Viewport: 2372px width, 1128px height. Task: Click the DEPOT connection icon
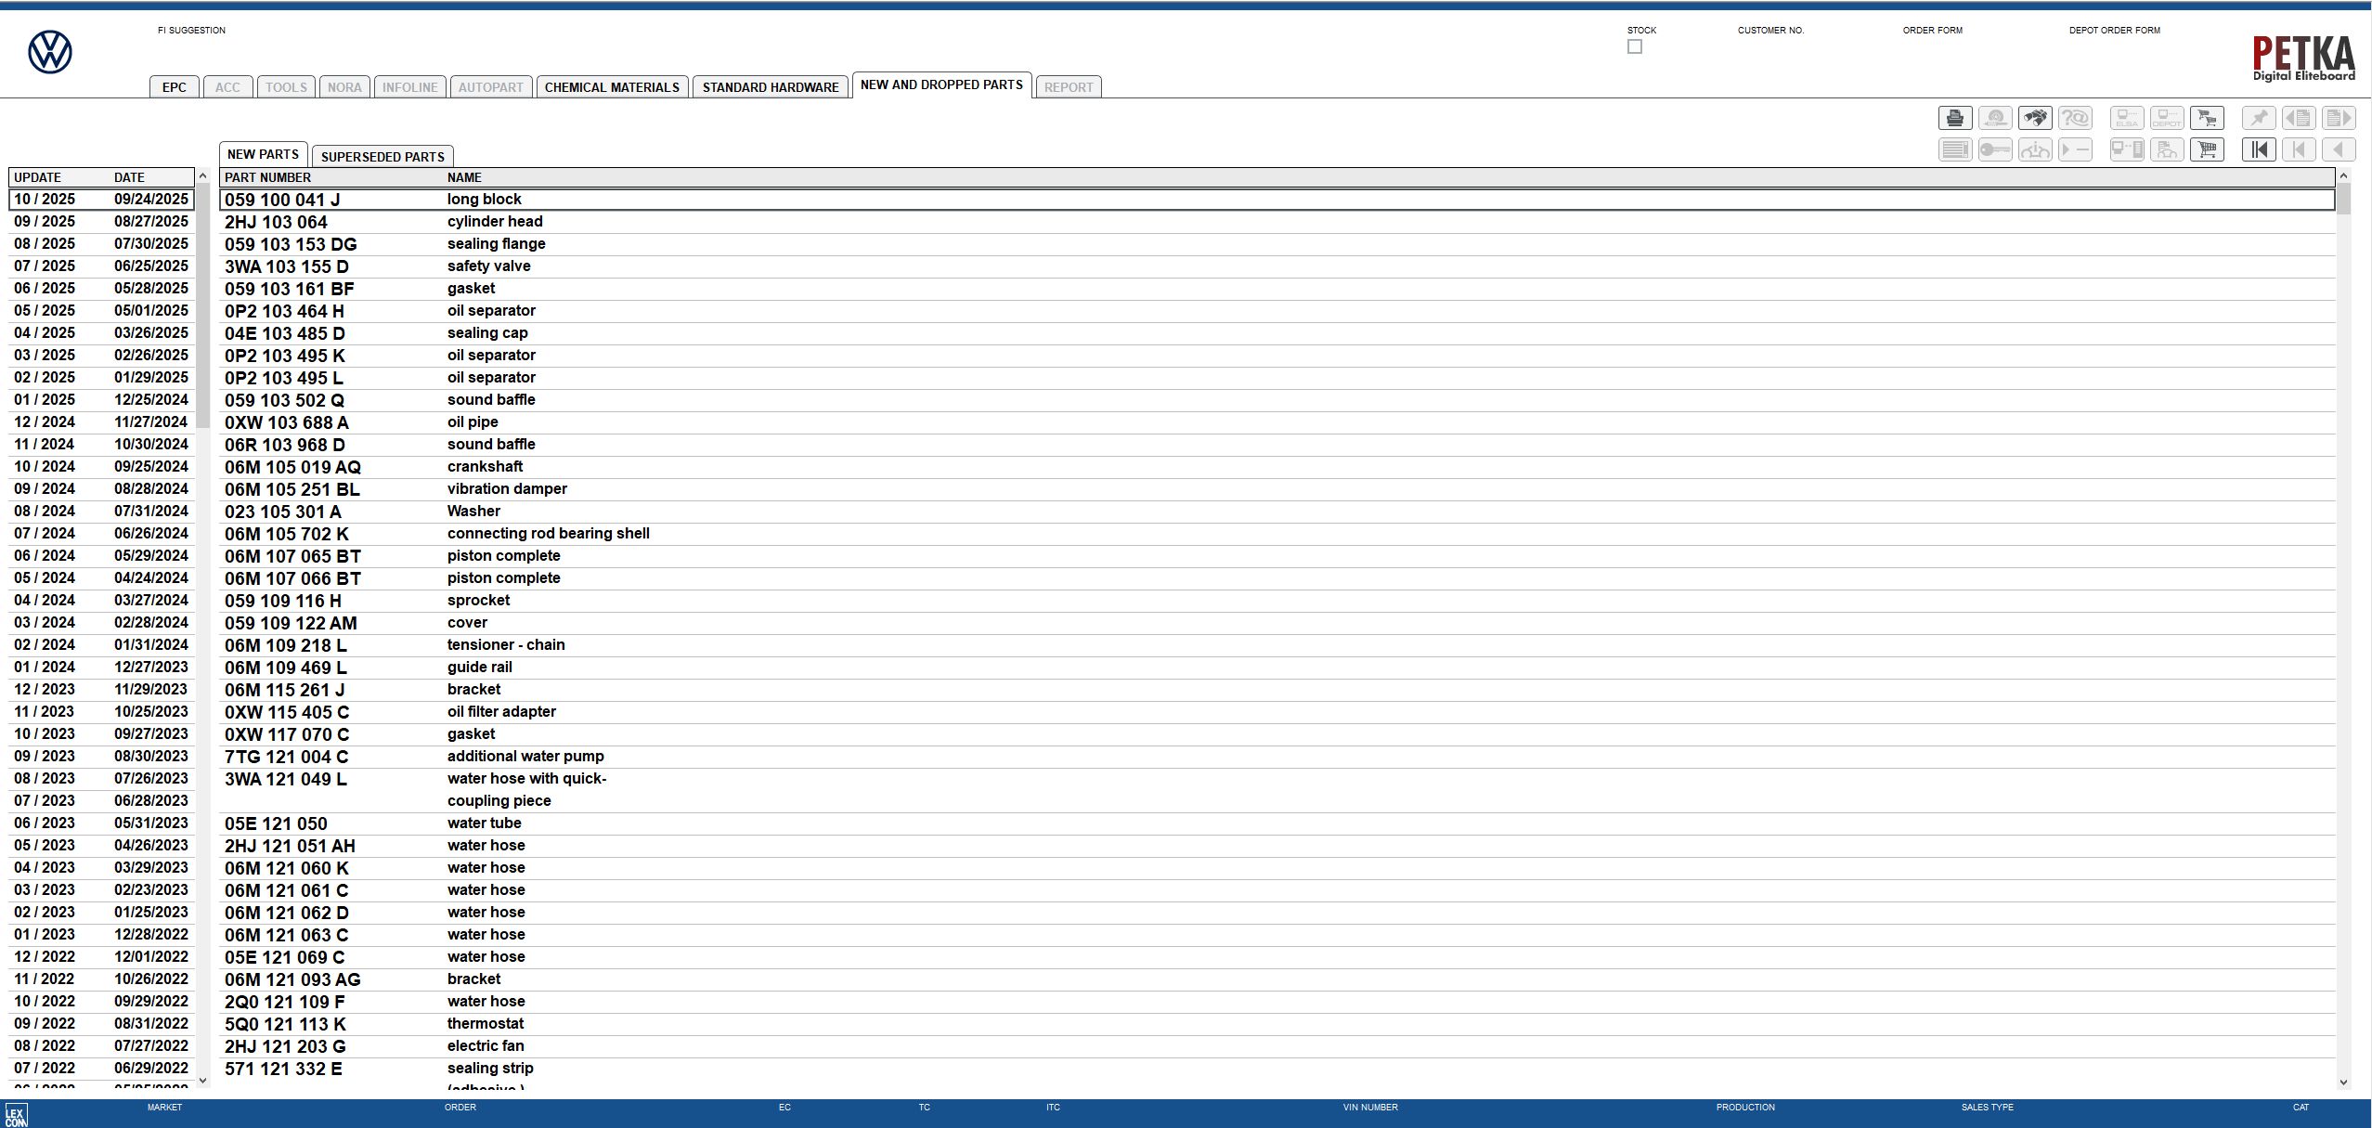point(2167,118)
